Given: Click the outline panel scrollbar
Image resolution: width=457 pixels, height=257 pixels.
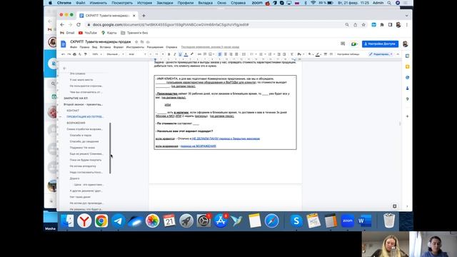Looking at the screenshot, I should 110,148.
